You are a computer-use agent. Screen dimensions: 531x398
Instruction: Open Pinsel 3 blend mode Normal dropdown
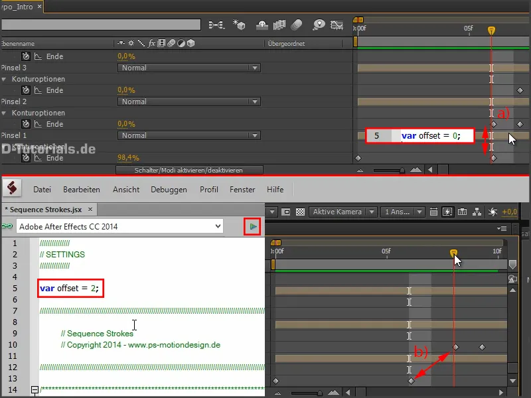189,68
